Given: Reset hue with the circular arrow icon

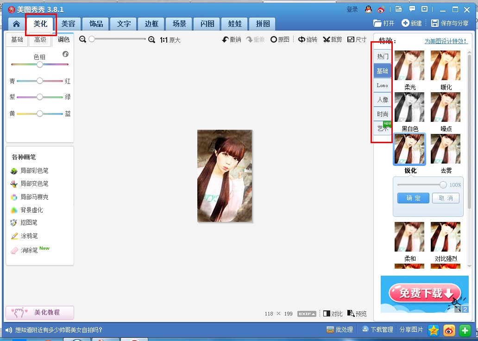Looking at the screenshot, I should (x=65, y=54).
